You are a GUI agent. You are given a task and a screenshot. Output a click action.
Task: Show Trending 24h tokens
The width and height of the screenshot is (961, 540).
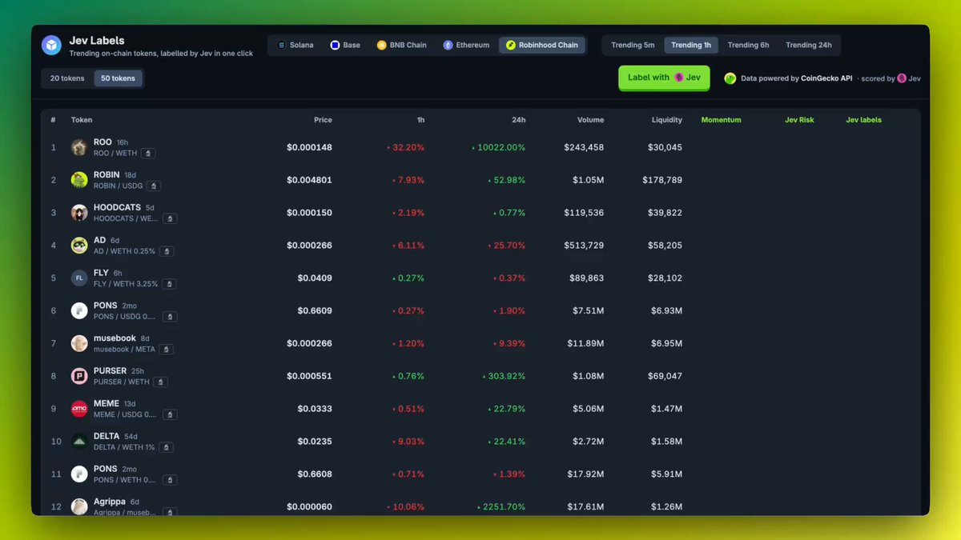[809, 46]
